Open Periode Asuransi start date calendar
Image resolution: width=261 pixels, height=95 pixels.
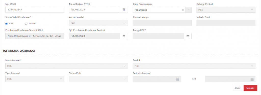click(x=178, y=79)
